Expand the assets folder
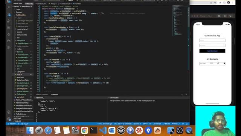Screen dimensions: 241x136 [20, 32]
